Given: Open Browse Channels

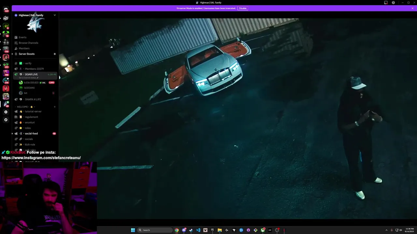Looking at the screenshot, I should click(28, 43).
